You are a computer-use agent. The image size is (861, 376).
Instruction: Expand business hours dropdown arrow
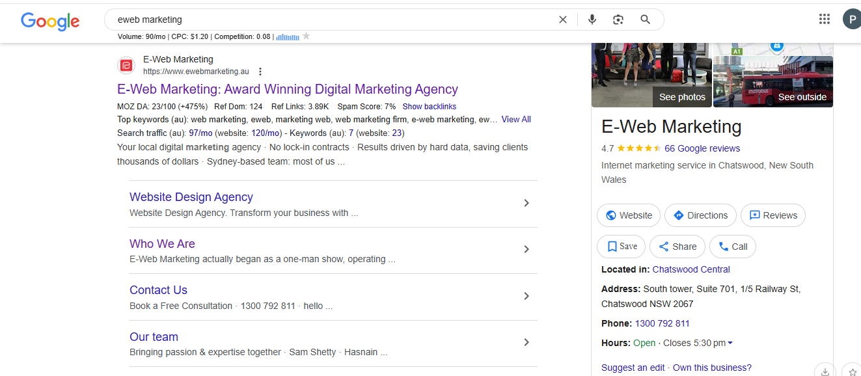click(x=730, y=343)
